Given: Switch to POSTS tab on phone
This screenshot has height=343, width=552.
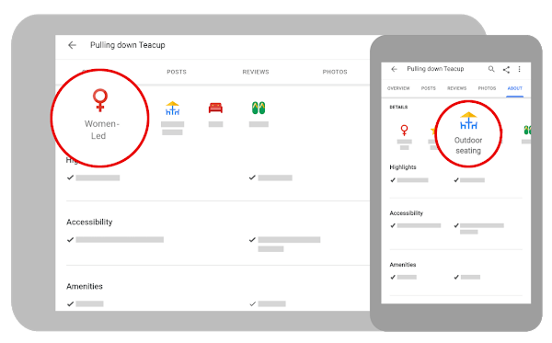Looking at the screenshot, I should [429, 88].
